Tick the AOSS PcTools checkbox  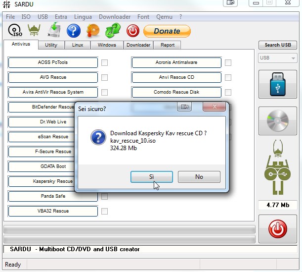pyautogui.click(x=105, y=62)
